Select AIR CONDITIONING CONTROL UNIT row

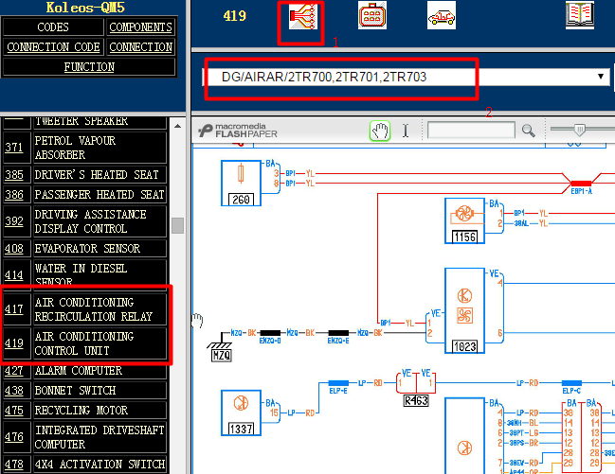pos(99,343)
